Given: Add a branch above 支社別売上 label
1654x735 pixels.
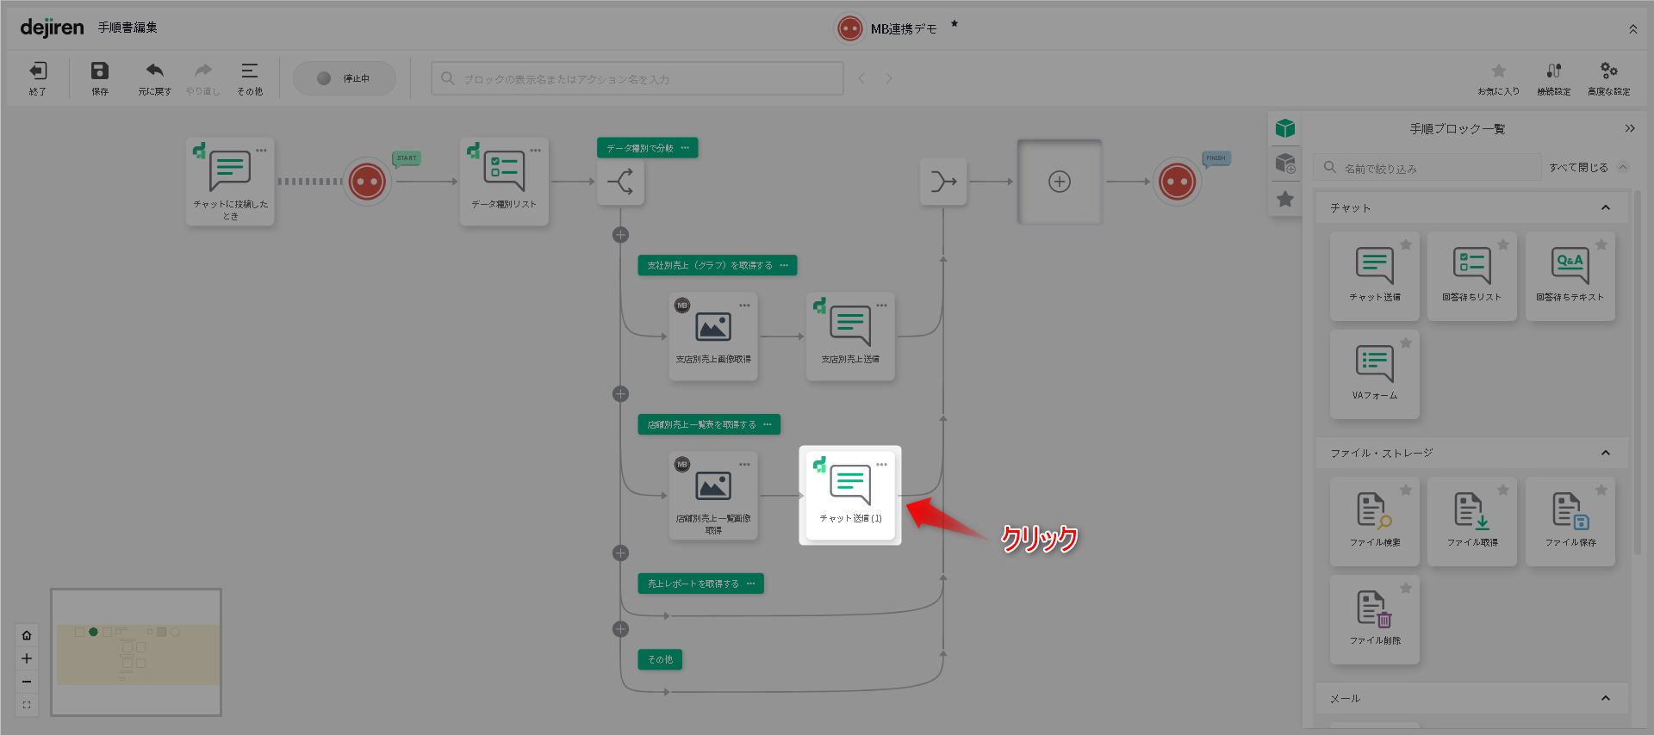Looking at the screenshot, I should click(x=620, y=235).
